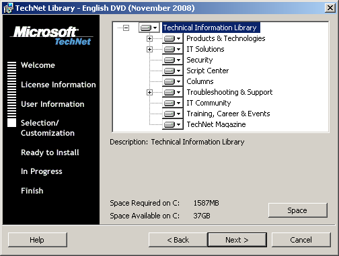This screenshot has width=339, height=256.
Task: Open drive icon dropdown beside Training, Career & Events
Action: point(173,114)
